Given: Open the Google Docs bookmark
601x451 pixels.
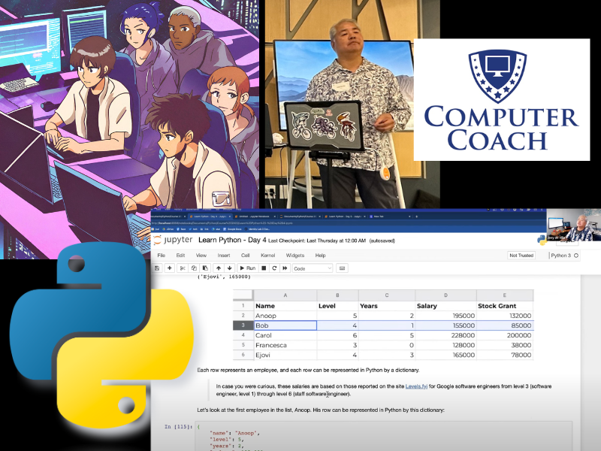Looking at the screenshot, I should click(x=233, y=229).
